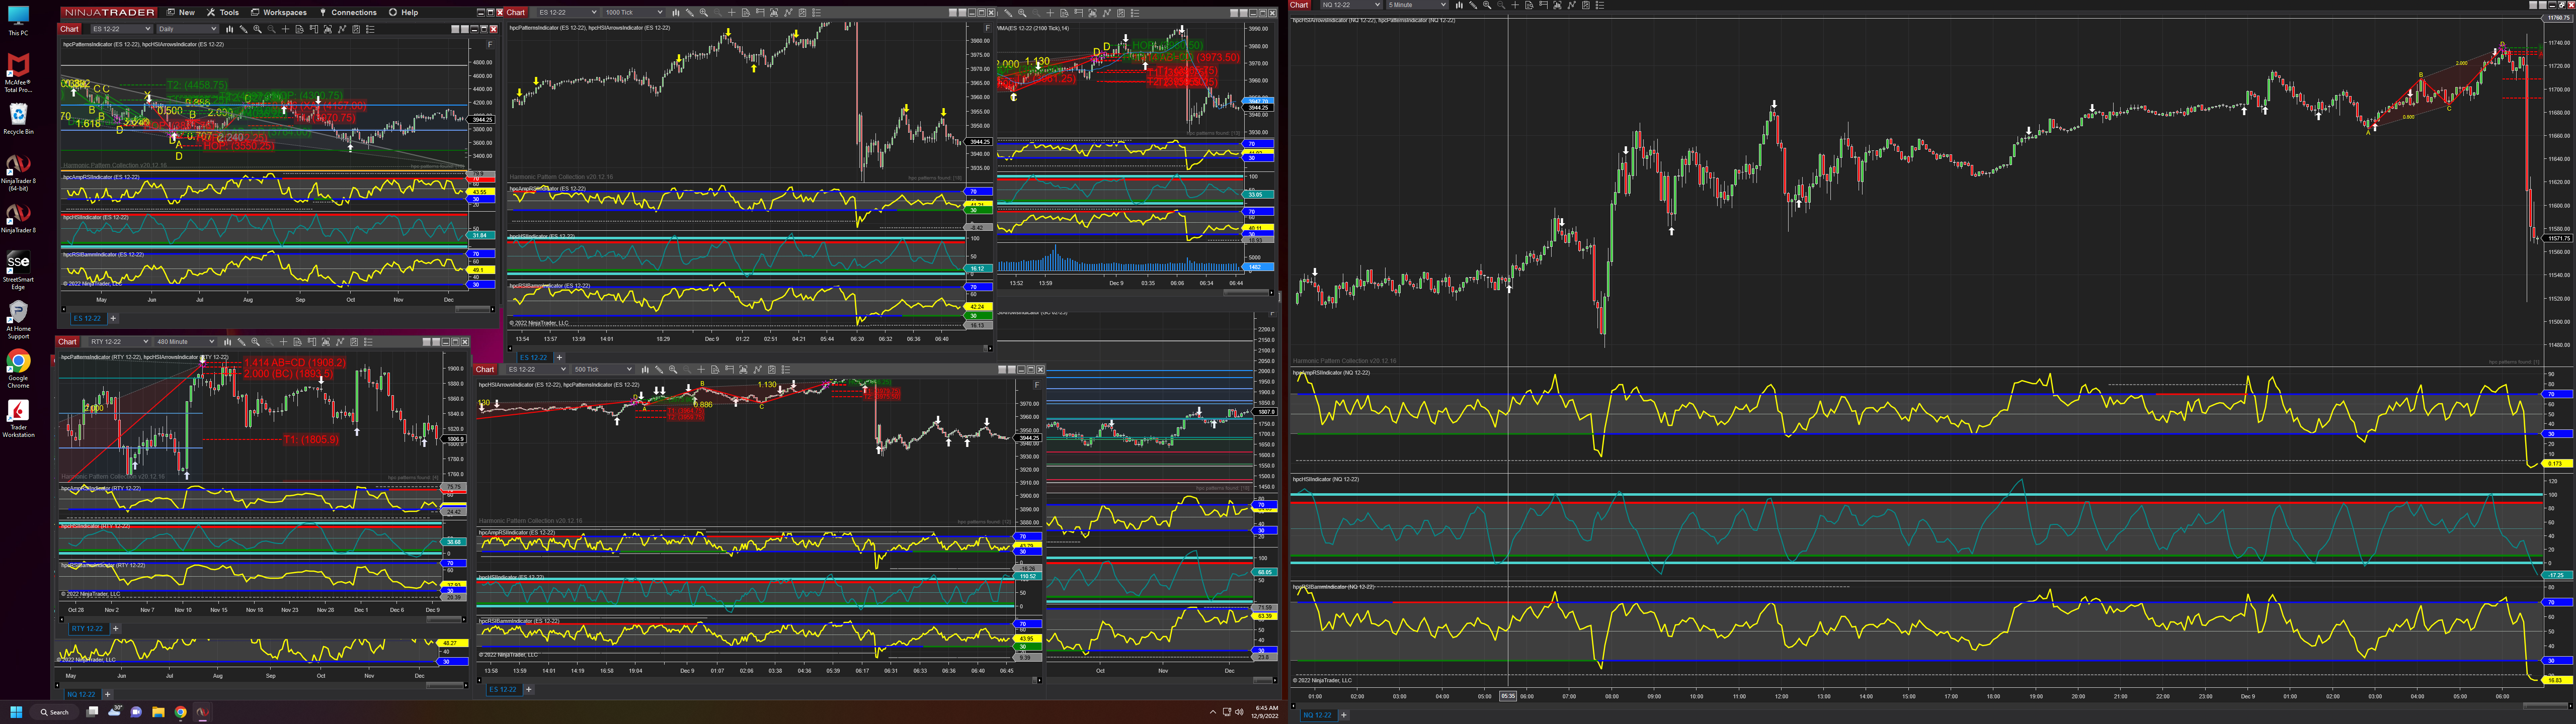Add new tab next to NQ 12-22

click(x=1343, y=715)
